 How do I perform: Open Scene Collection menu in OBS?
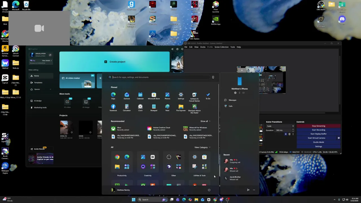(x=221, y=47)
